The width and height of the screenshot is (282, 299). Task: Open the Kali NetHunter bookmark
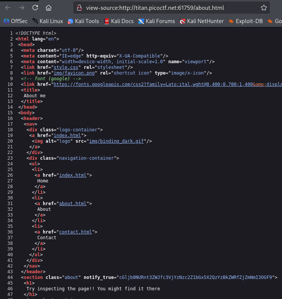pos(201,21)
